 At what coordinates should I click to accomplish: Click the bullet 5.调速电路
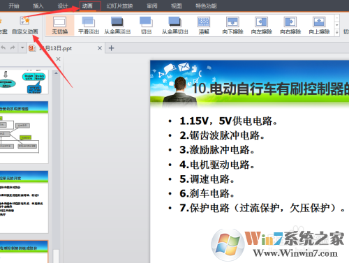(207, 179)
